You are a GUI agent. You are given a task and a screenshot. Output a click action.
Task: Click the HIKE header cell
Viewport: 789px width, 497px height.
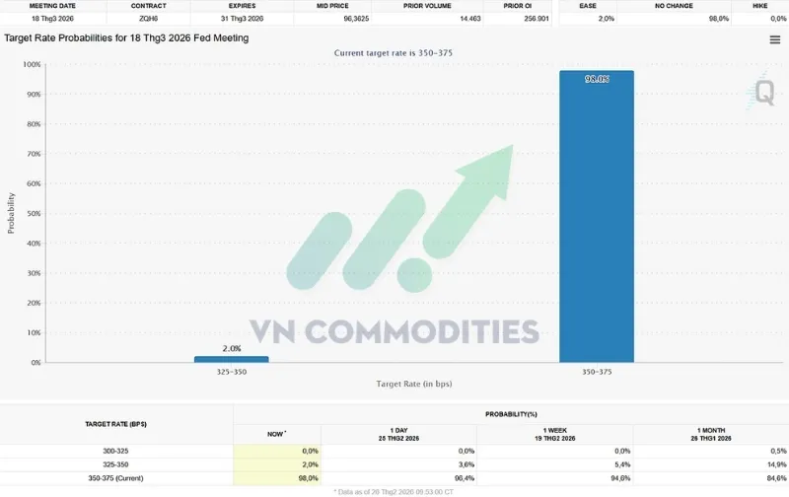tap(759, 6)
